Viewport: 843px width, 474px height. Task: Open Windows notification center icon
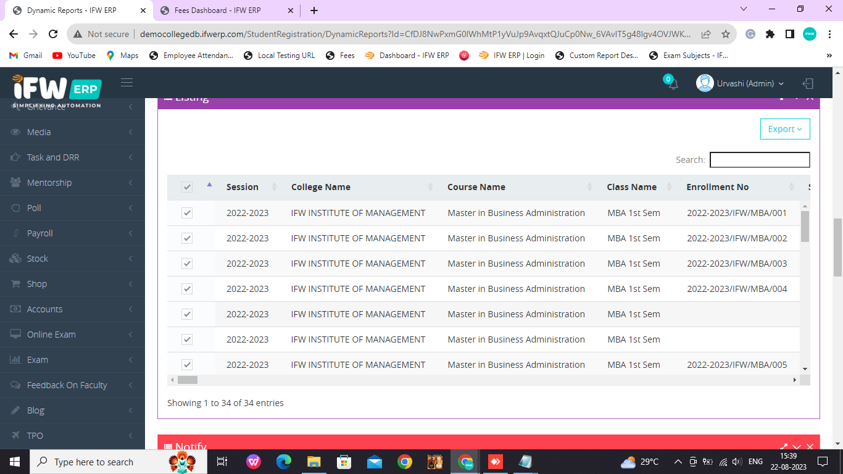pos(822,462)
